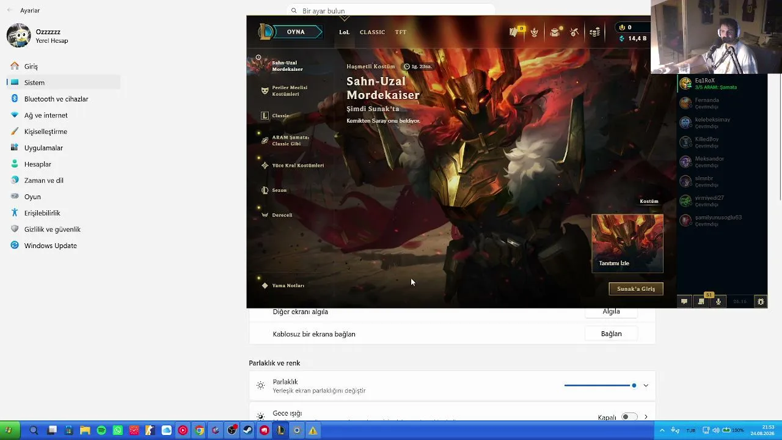
Task: Select LoL tab in League client
Action: 345,32
